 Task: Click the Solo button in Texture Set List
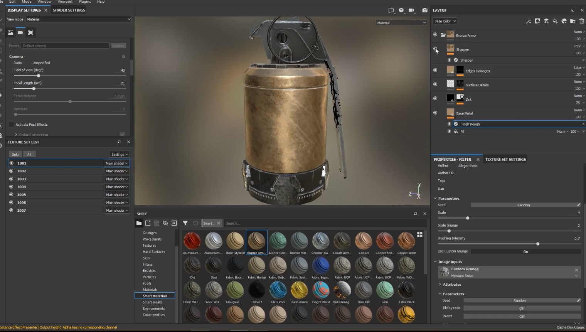pyautogui.click(x=15, y=154)
